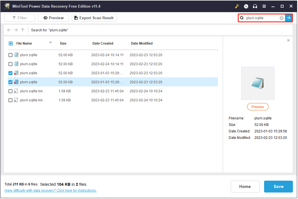
Task: Check the second plum.sqlite row checkbox
Action: point(10,64)
